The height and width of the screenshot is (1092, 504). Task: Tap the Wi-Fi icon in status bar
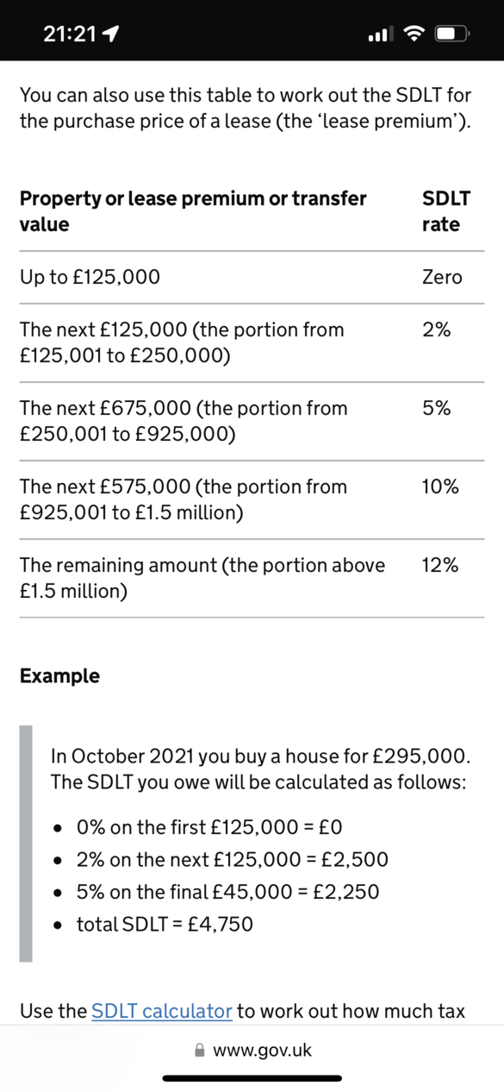414,34
